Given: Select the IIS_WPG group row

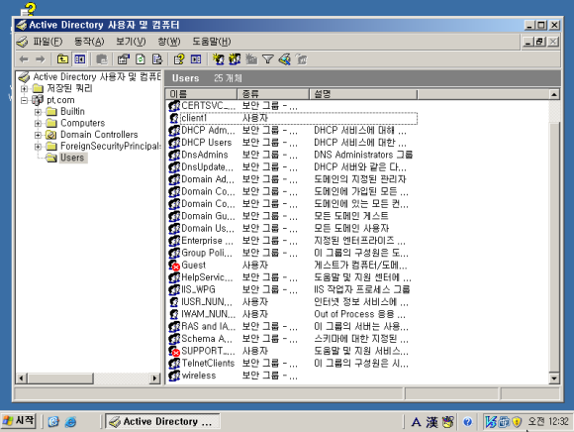Looking at the screenshot, I should 291,290.
